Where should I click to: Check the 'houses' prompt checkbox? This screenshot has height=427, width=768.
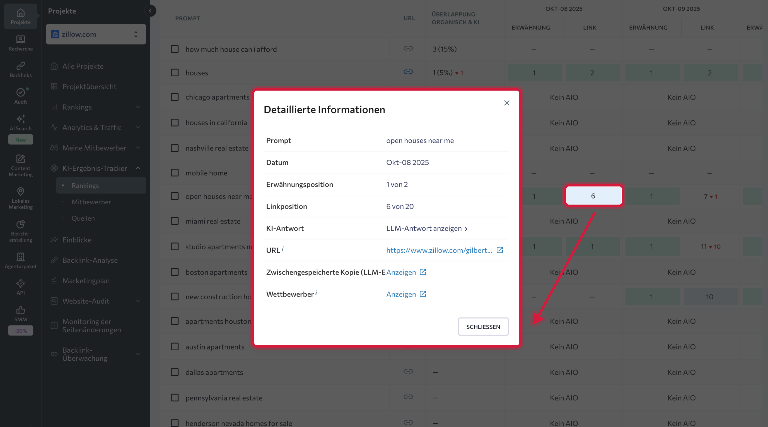pyautogui.click(x=174, y=73)
